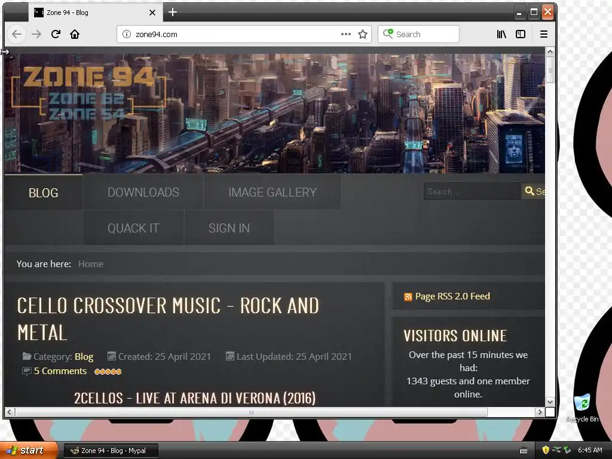Click the horizontal scrollbar thumb
Image resolution: width=612 pixels, height=459 pixels.
[x=252, y=412]
